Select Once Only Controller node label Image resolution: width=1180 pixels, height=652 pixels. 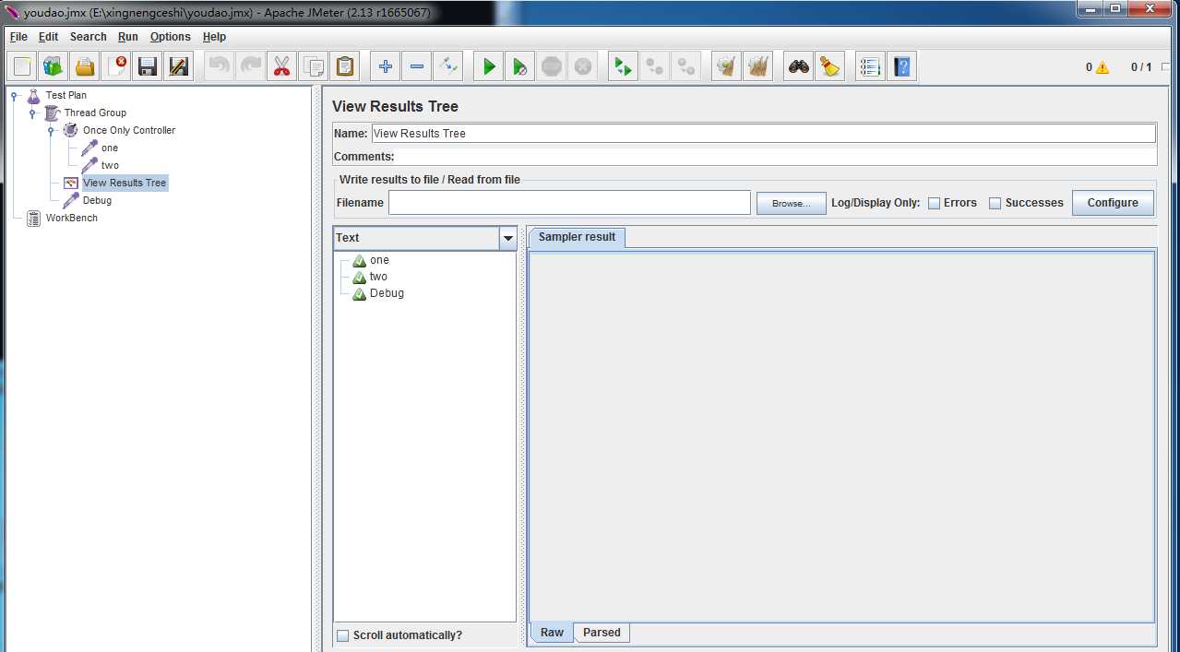[x=129, y=130]
